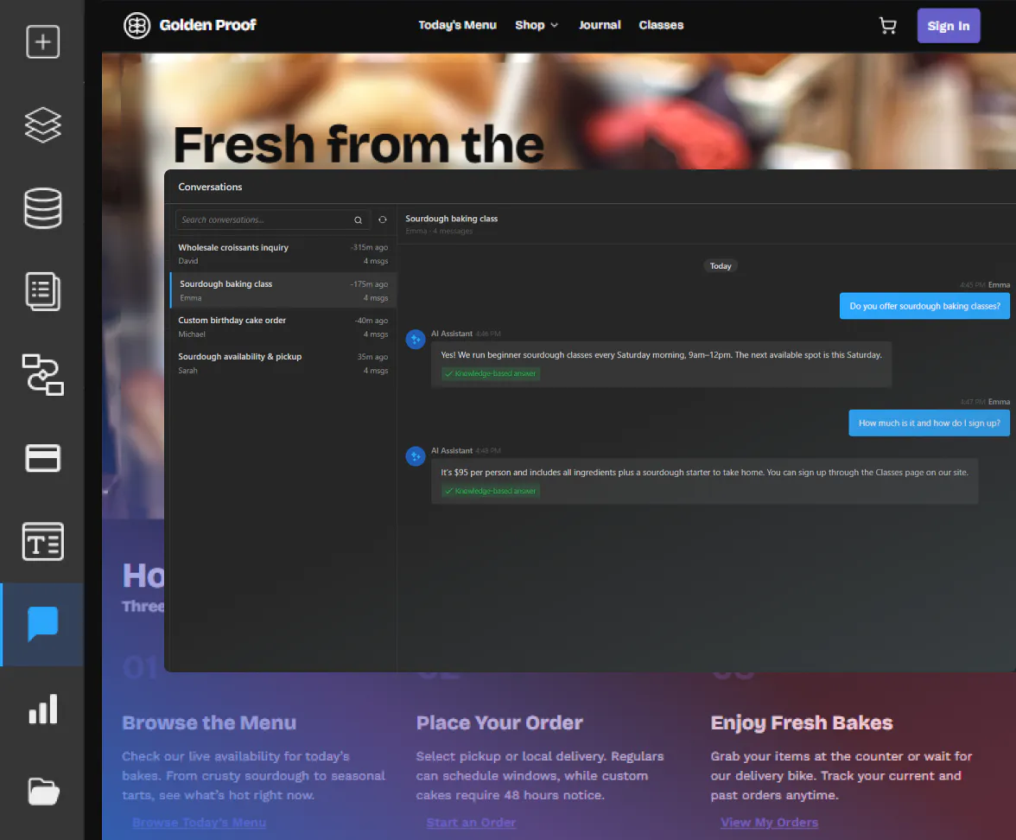Click the "Conversations" panel title
Screen dimensions: 1016x840
[210, 187]
